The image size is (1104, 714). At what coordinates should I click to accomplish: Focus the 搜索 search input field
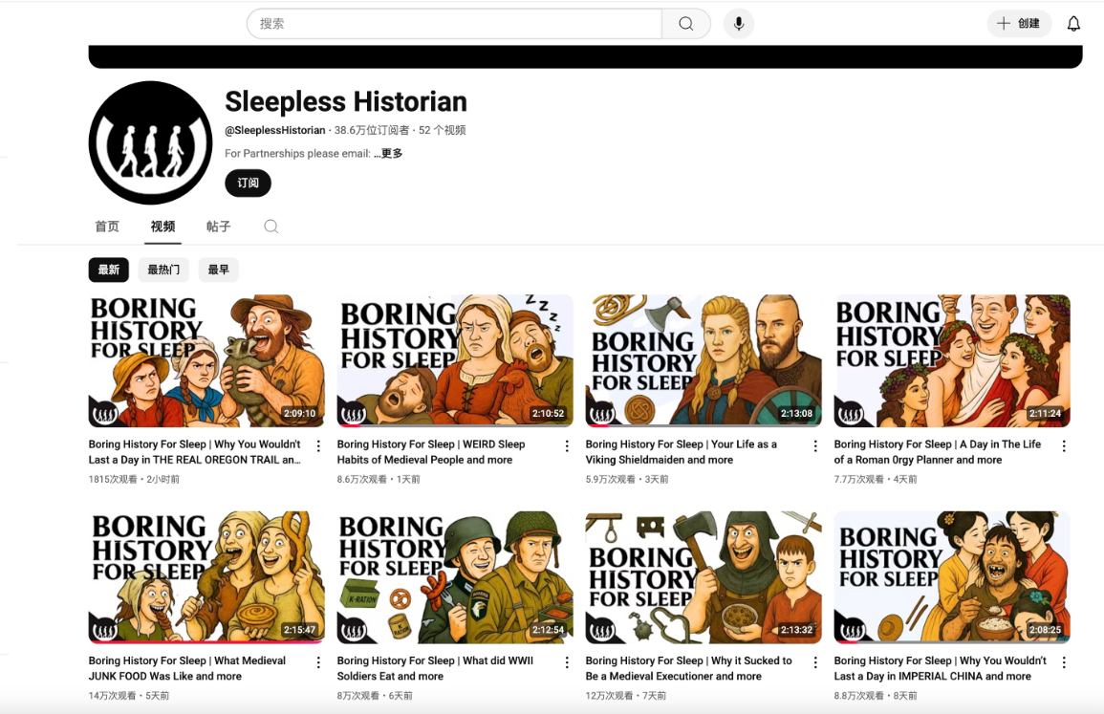click(454, 24)
